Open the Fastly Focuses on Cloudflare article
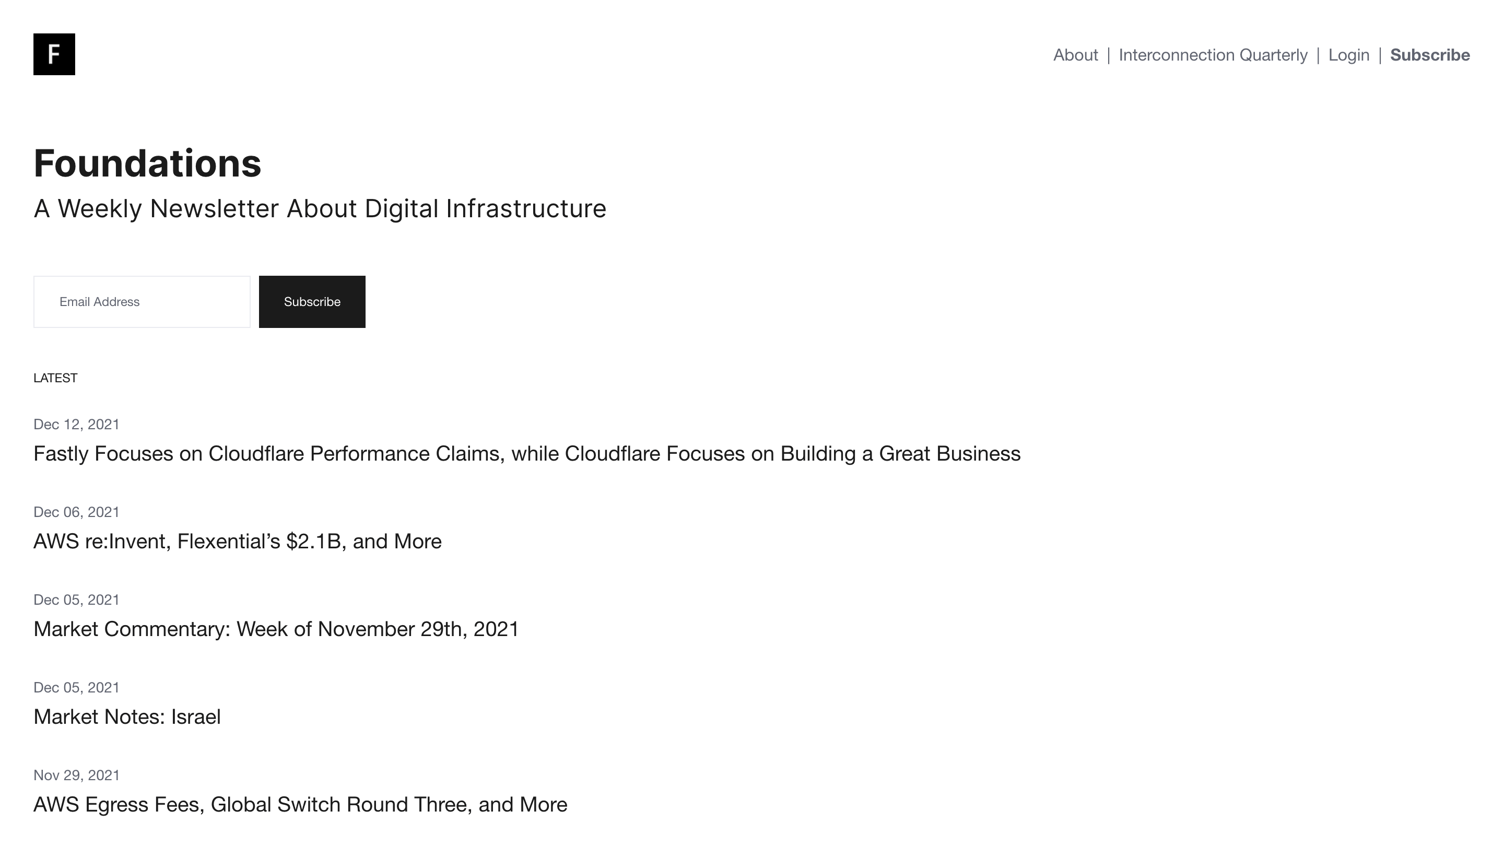The image size is (1504, 846). [526, 454]
